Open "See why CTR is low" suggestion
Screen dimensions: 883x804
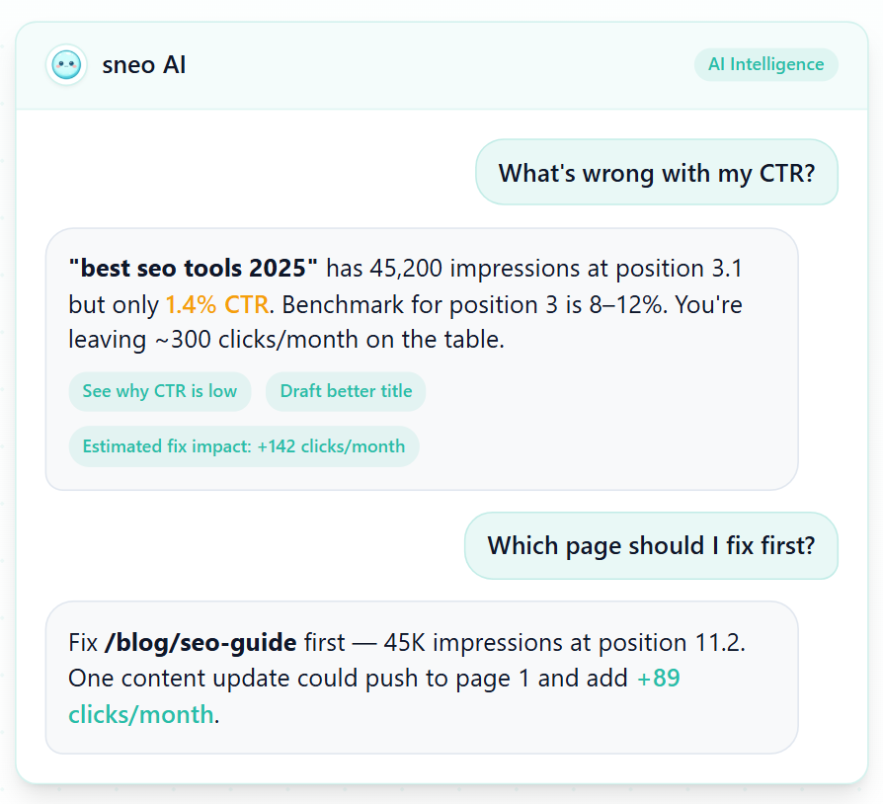coord(160,391)
